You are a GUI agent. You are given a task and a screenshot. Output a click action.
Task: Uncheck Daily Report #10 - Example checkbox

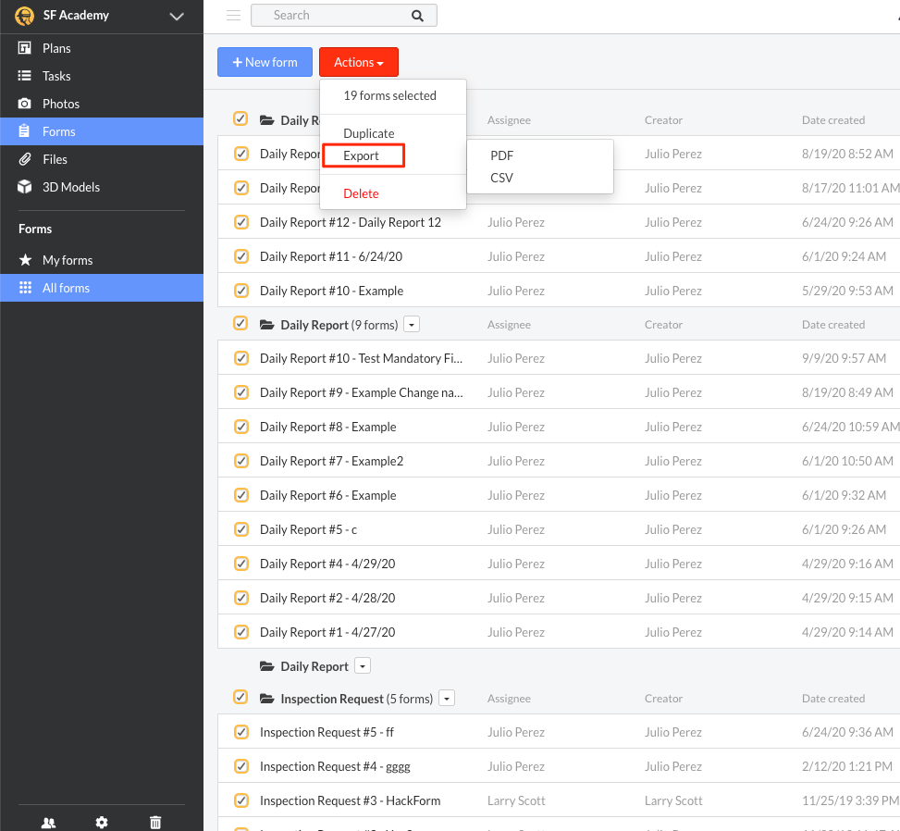pos(241,291)
